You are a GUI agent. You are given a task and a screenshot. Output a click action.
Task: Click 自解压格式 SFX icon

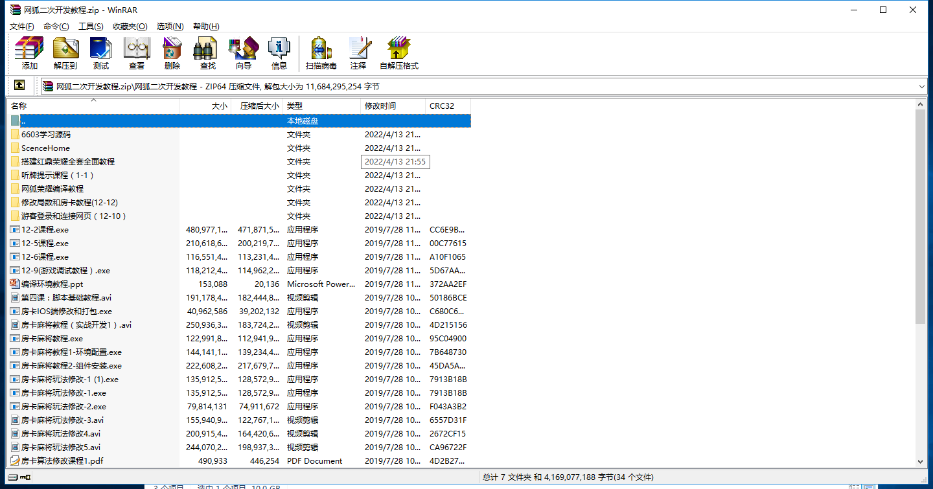click(399, 53)
